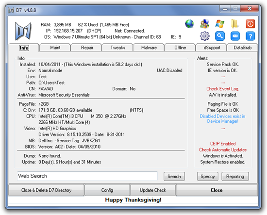Viewport: 267px width, 215px height.
Task: Click the IP address 192.168.15.207
Action: point(68,31)
